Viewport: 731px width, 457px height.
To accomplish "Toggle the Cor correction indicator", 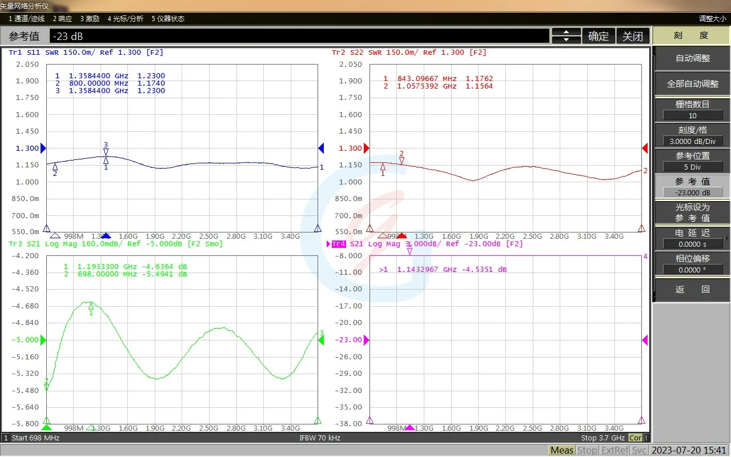I will point(635,438).
